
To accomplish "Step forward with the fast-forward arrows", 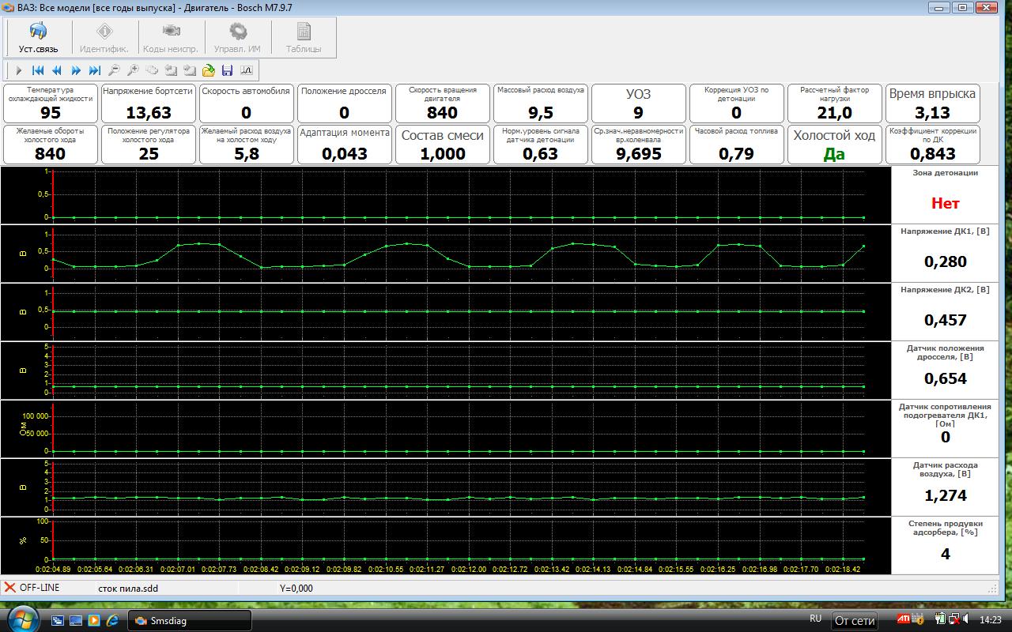I will tap(76, 70).
